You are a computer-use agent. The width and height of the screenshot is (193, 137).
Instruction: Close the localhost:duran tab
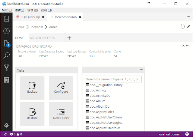80,17
